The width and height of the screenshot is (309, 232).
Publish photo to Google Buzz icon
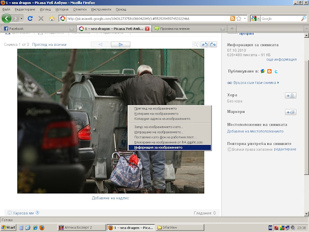click(x=263, y=71)
